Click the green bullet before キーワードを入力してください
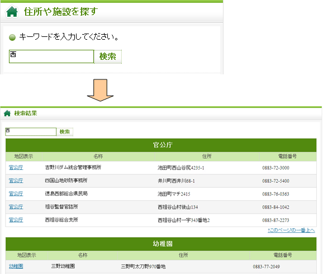The width and height of the screenshot is (323, 274). coord(12,37)
